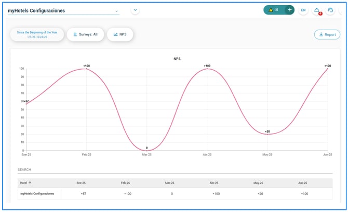
Task: Click the Mar-25 data point at 0
Action: [x=146, y=151]
